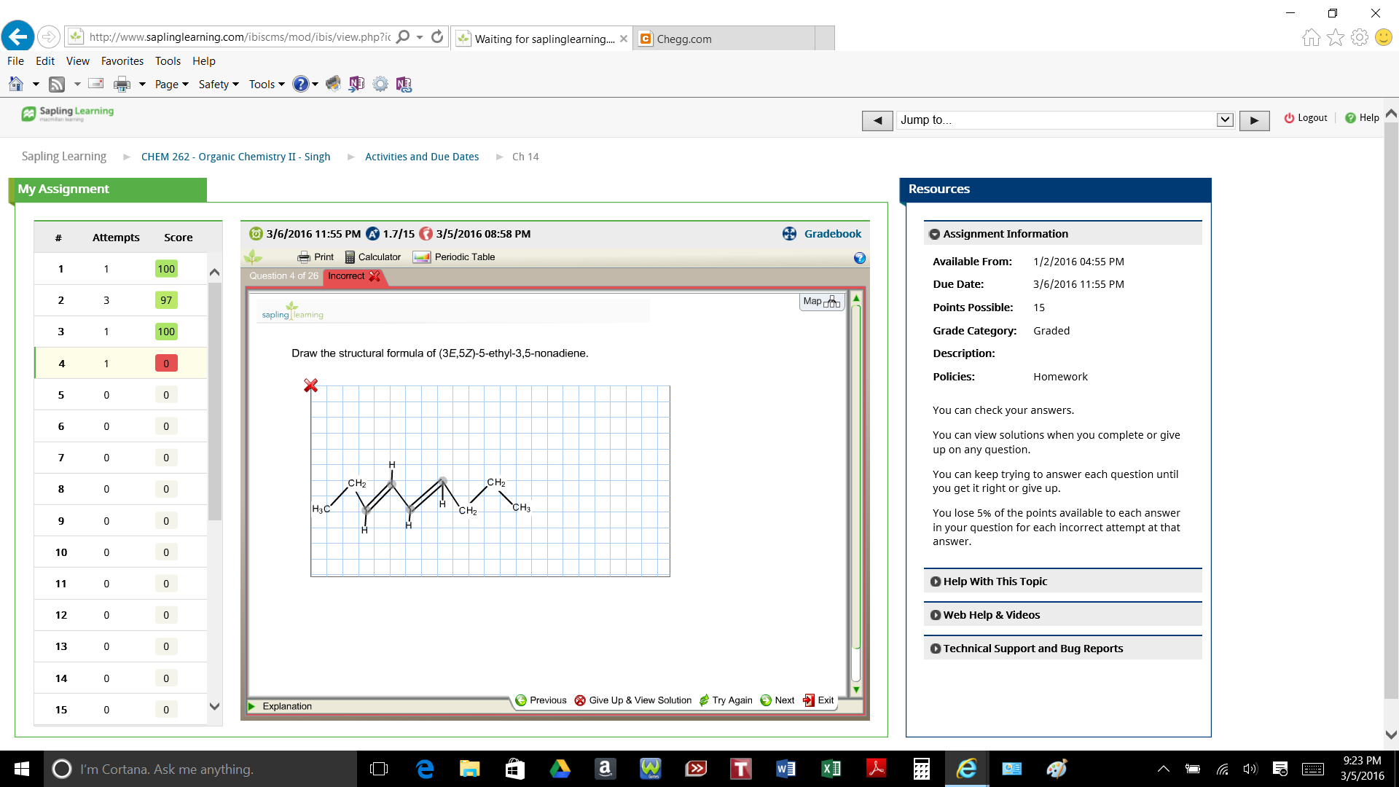Screen dimensions: 1399x787
Task: Exit the question via Exit icon
Action: click(x=809, y=700)
